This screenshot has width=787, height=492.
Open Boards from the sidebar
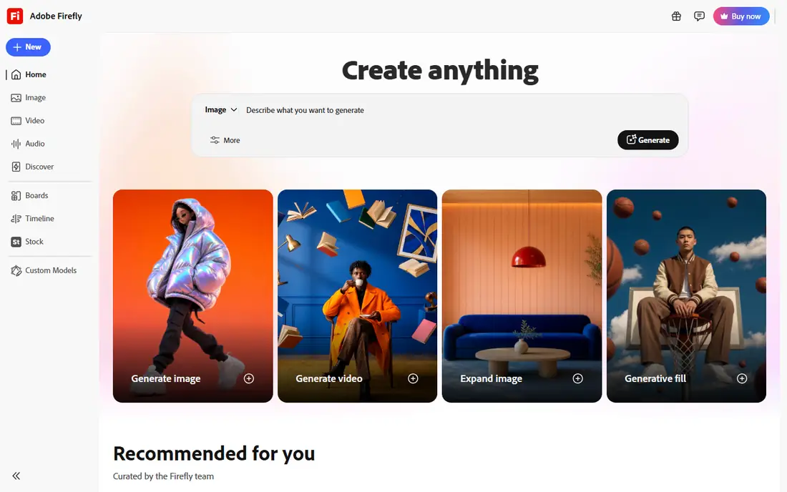36,196
